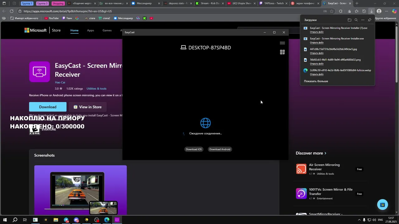
Task: Open browser profile avatar icon
Action: coord(379,11)
